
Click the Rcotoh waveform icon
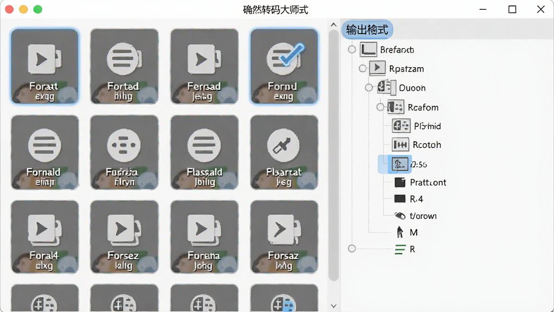(x=400, y=144)
